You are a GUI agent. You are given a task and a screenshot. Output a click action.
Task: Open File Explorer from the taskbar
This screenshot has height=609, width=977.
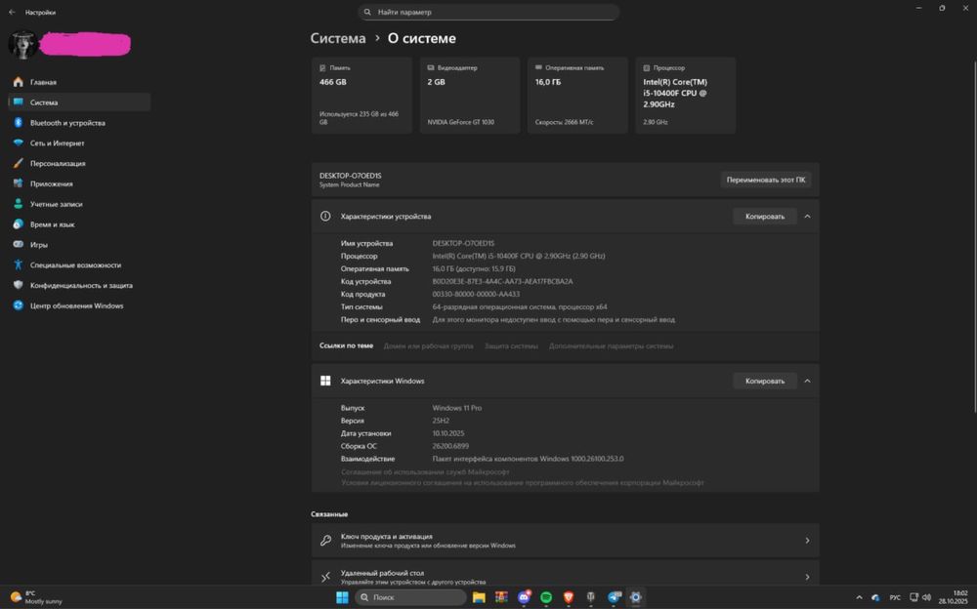479,597
